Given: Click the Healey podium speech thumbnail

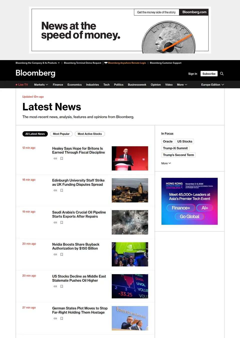Looking at the screenshot, I should (130, 158).
